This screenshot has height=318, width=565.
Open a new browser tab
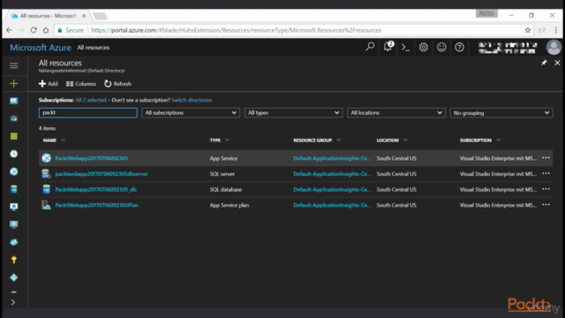[x=100, y=16]
